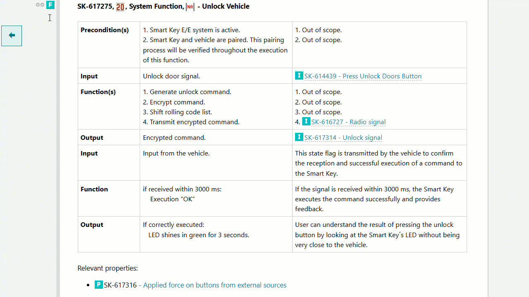The image size is (529, 297).
Task: Click the Precondition(s) row label cell
Action: pos(105,30)
